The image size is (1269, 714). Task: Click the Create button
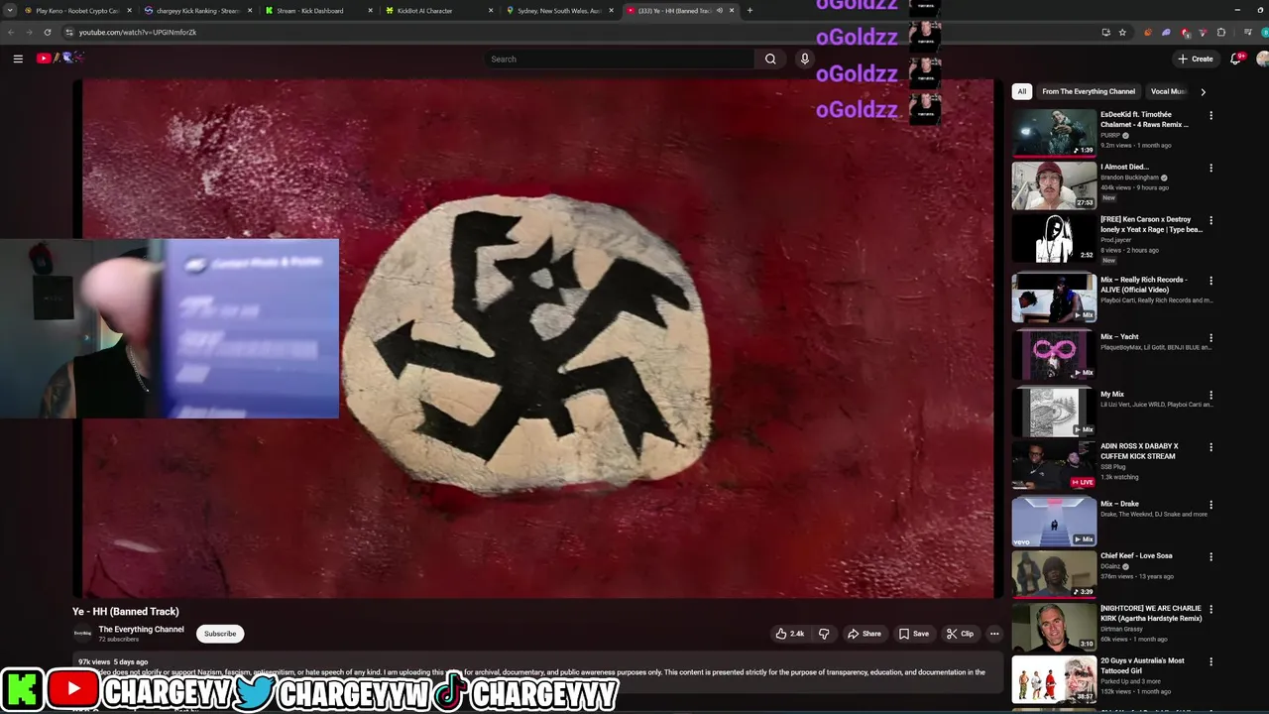(x=1195, y=59)
